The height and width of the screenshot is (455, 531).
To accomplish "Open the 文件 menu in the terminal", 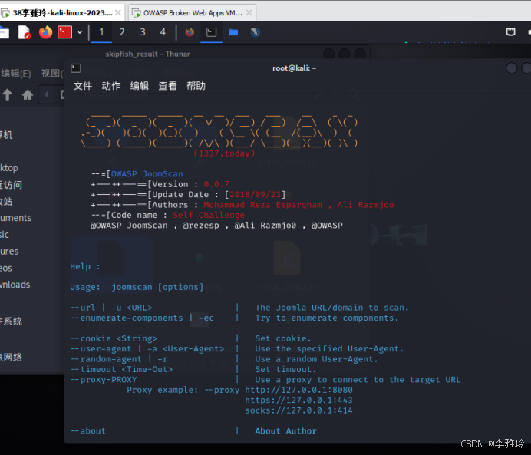I will point(83,86).
